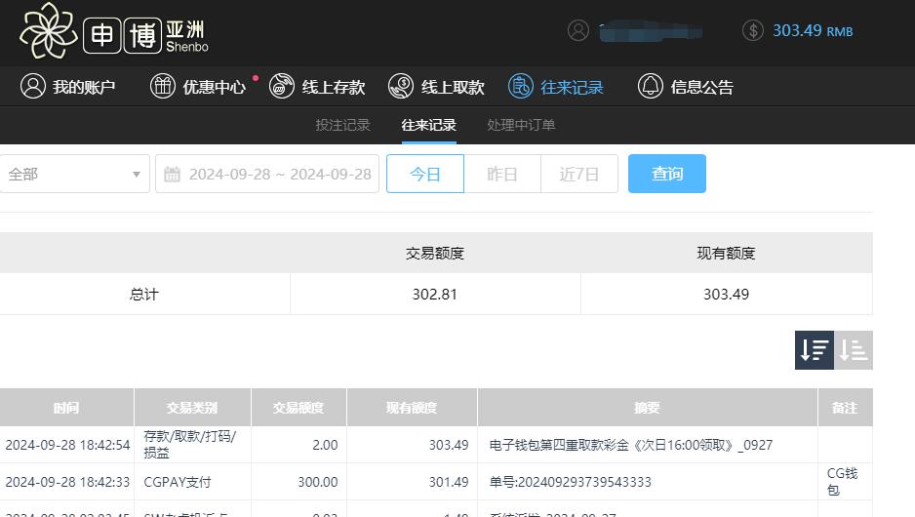Click the gift icon for 优惠中心
Image resolution: width=915 pixels, height=517 pixels.
click(x=163, y=87)
